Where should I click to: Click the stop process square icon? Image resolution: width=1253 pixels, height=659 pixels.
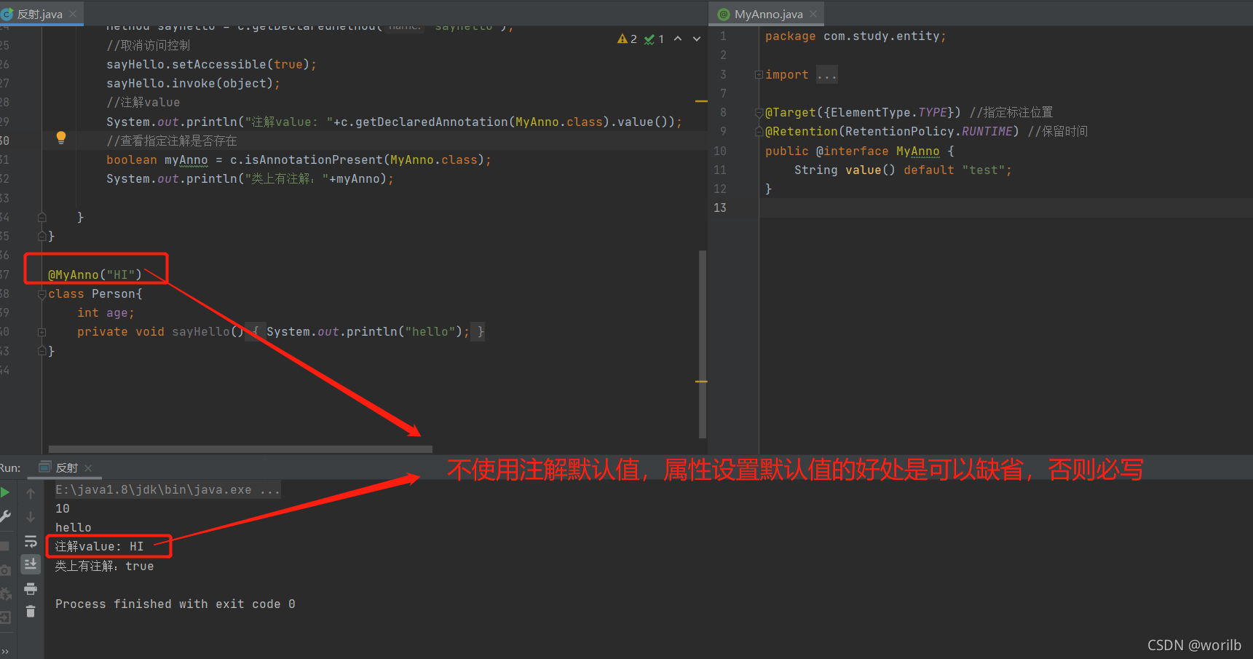[4, 545]
